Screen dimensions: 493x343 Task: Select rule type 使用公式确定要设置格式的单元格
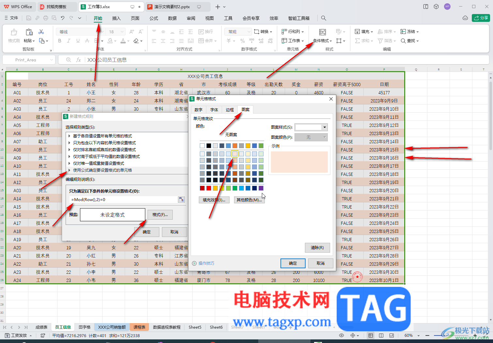click(x=102, y=170)
